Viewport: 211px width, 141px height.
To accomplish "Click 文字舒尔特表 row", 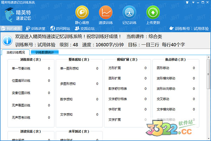I will (x=128, y=99).
